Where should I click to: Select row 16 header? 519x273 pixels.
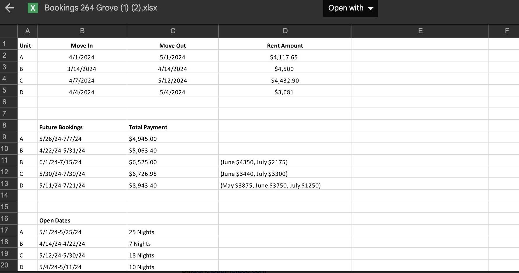pos(8,219)
